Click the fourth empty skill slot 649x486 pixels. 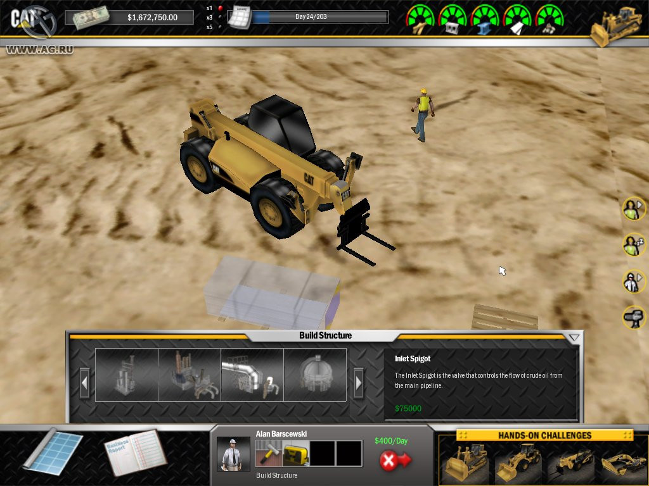click(x=349, y=453)
